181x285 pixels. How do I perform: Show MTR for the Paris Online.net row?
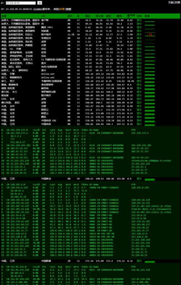[x=139, y=74]
